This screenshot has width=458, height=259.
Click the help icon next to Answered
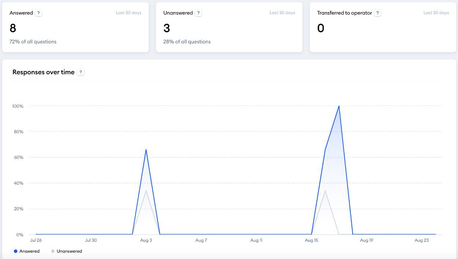pyautogui.click(x=38, y=12)
